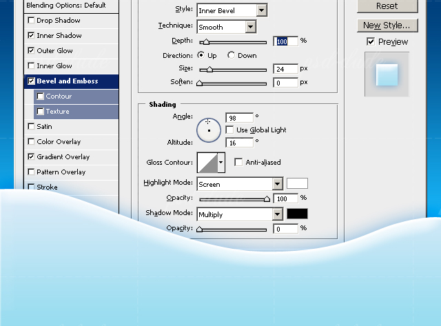Viewport: 441px width, 326px height.
Task: Click the Soften px input field
Action: (x=285, y=83)
